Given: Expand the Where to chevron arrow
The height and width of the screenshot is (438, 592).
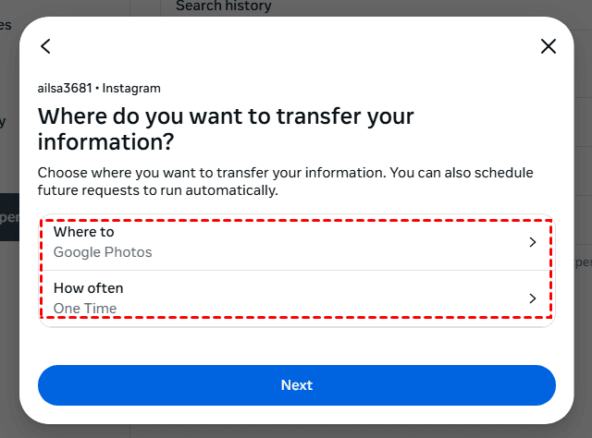Looking at the screenshot, I should [x=532, y=242].
